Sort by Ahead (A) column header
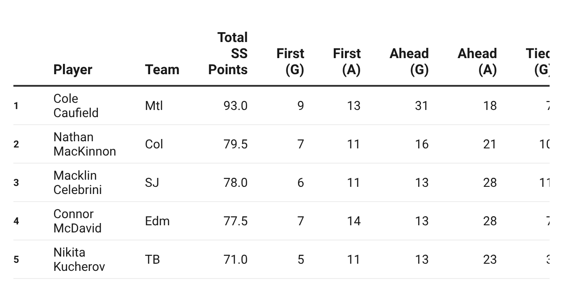The height and width of the screenshot is (295, 563). point(477,62)
